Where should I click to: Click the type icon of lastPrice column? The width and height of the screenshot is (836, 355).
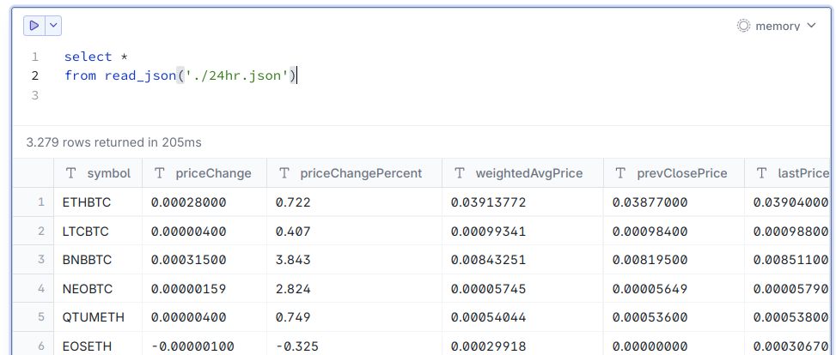tap(762, 173)
